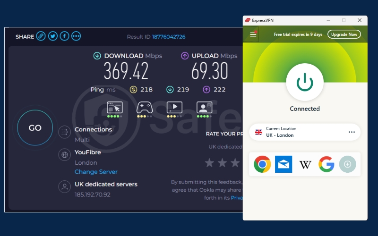Image resolution: width=378 pixels, height=236 pixels.
Task: Click the user icon beside UK dedicated servers
Action: point(65,186)
